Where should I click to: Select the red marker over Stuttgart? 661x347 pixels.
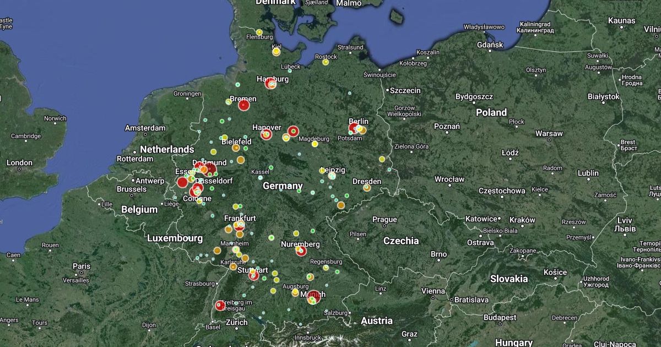coord(253,275)
